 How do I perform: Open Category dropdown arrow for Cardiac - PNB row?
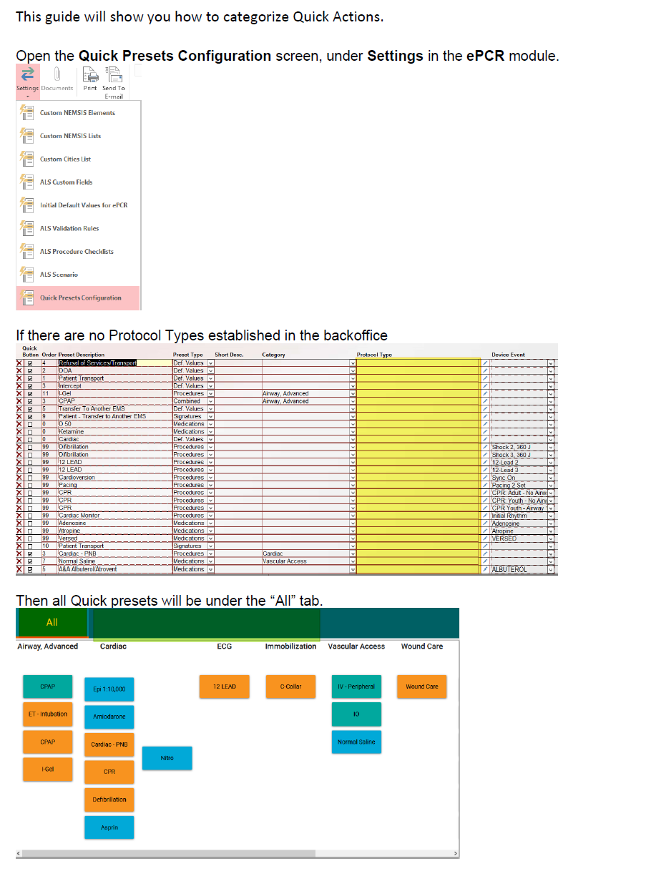click(x=353, y=553)
